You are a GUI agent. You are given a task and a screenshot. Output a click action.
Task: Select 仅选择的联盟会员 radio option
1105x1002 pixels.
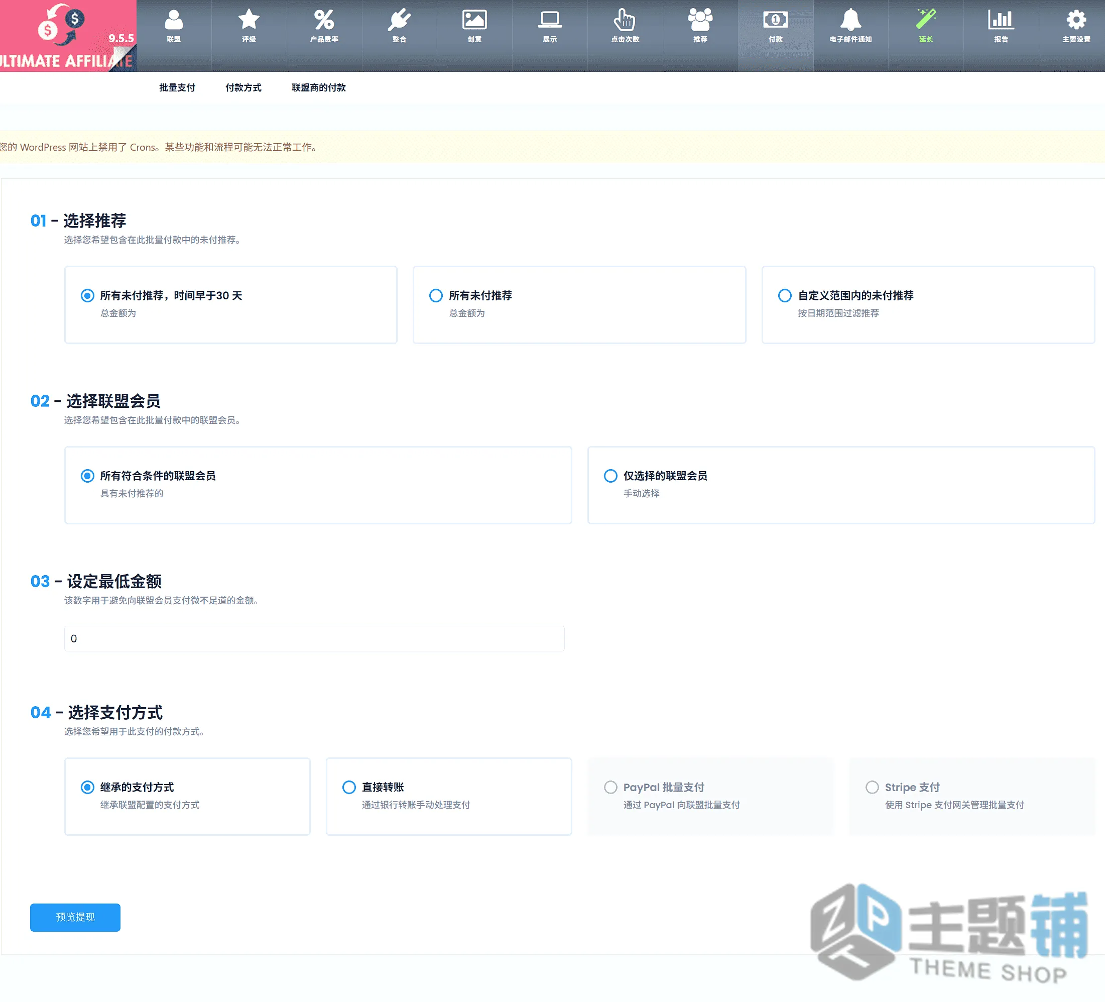(610, 476)
